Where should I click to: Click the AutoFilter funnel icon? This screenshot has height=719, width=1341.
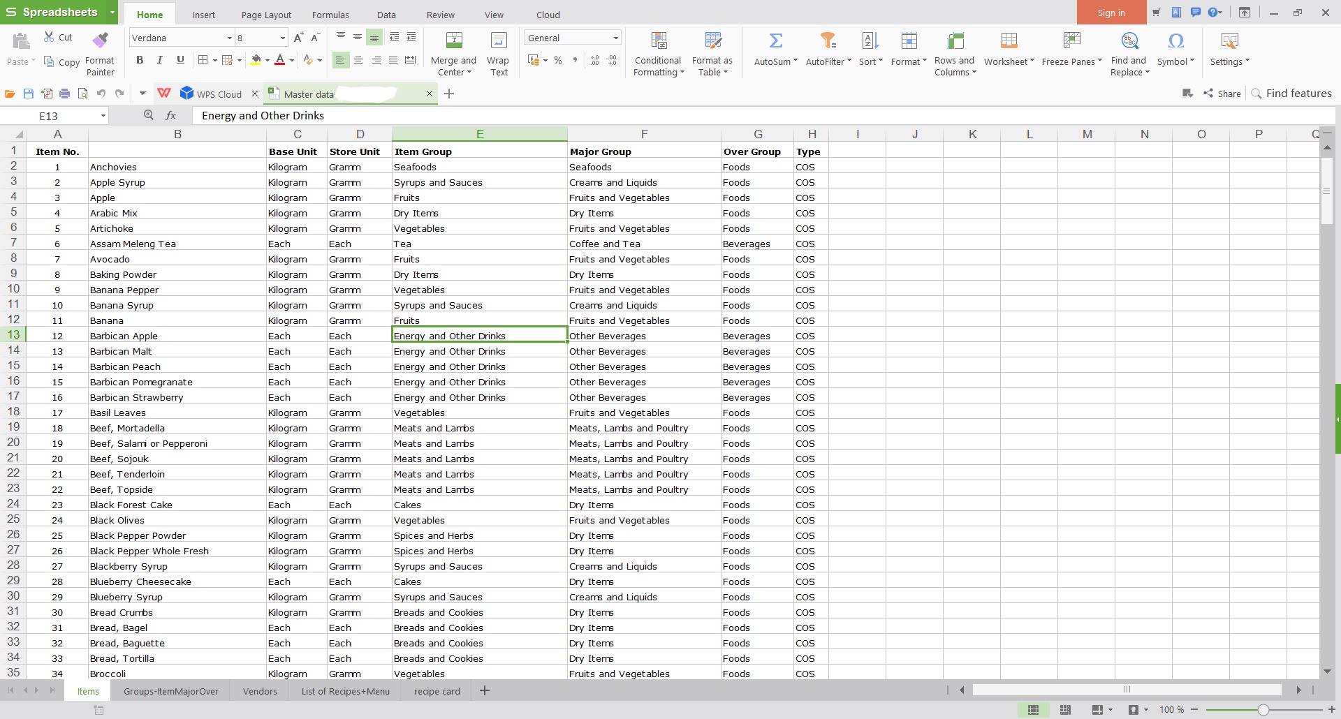pos(828,40)
